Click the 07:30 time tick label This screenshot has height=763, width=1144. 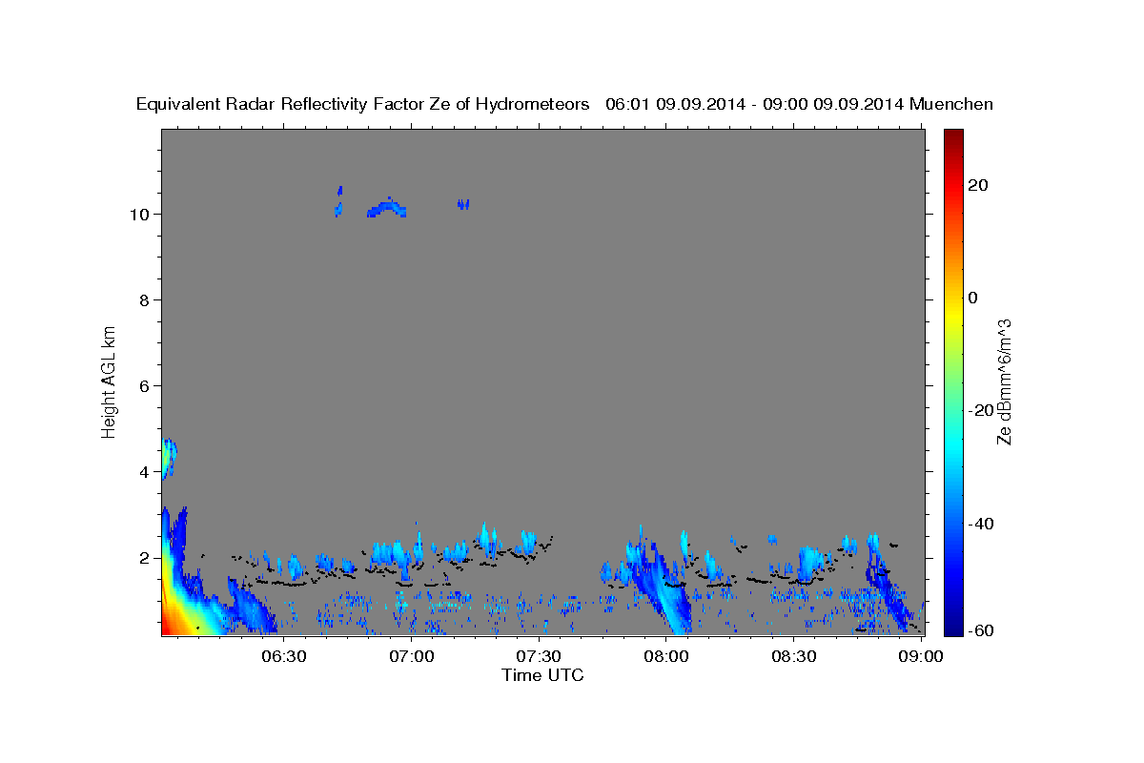[x=539, y=656]
